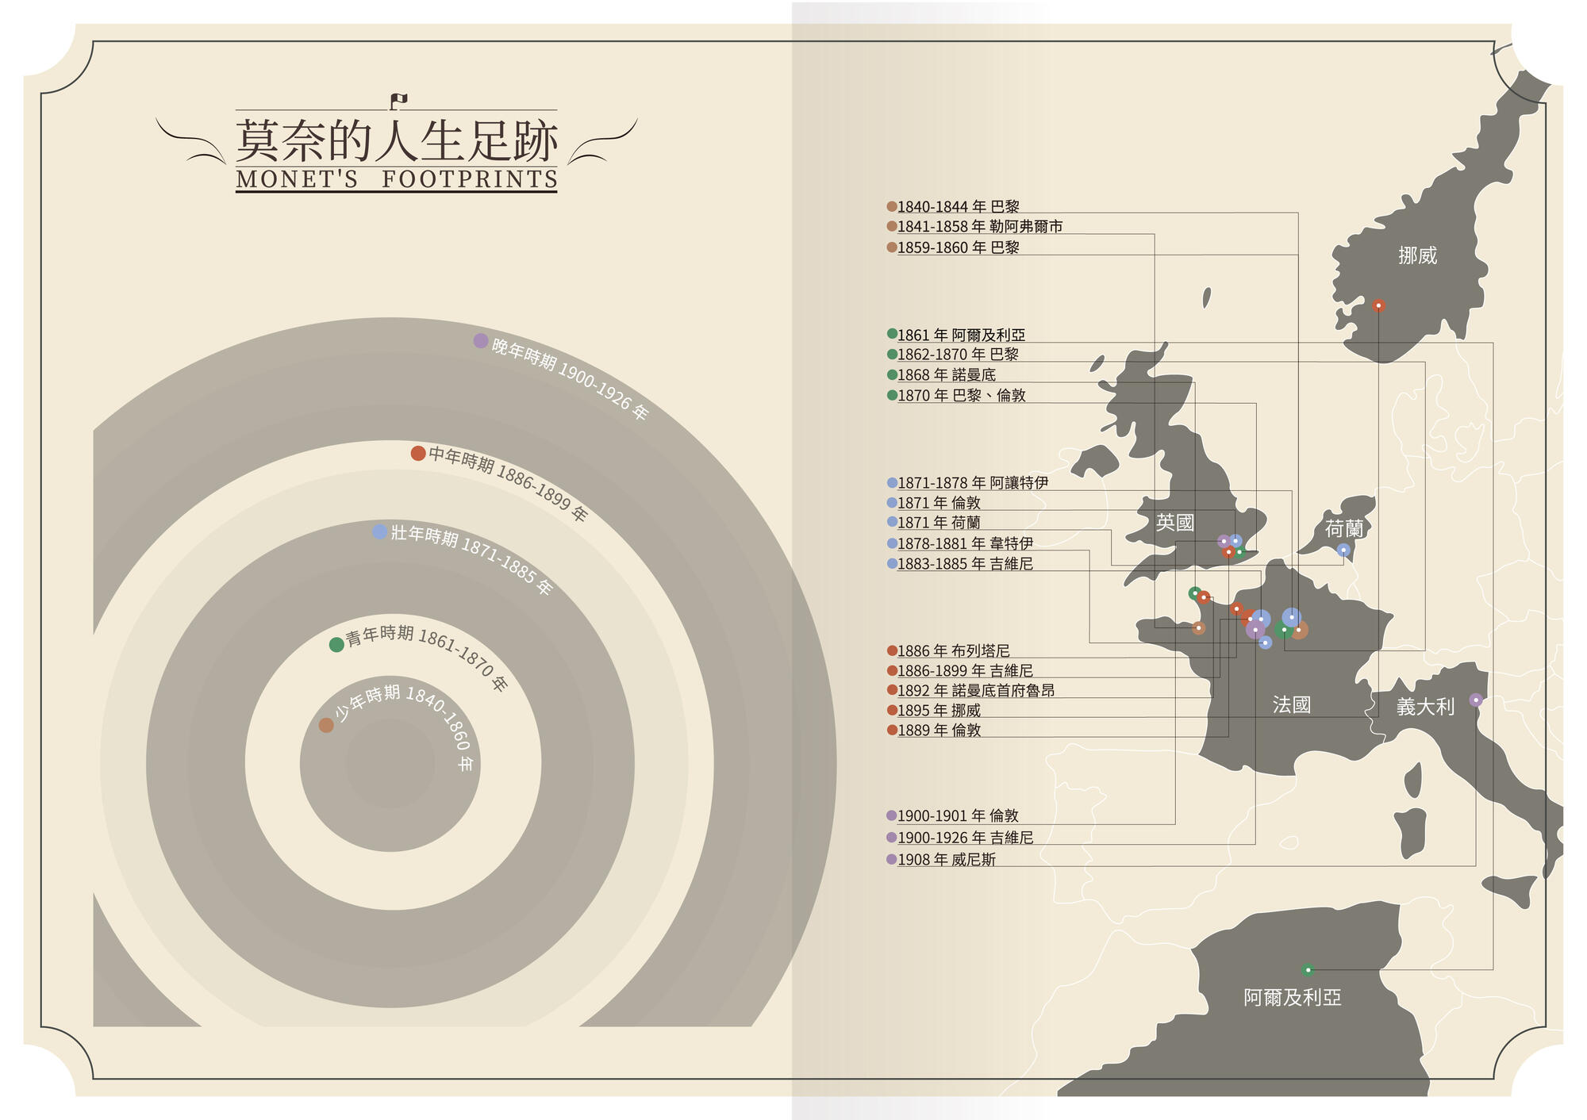
Task: Click the green dot beside 青年時期 1861-1870
Action: click(x=336, y=644)
